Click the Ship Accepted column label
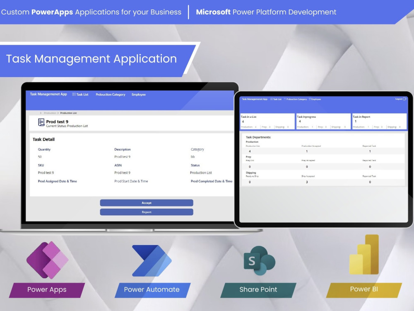Image resolution: width=414 pixels, height=311 pixels. [x=308, y=176]
